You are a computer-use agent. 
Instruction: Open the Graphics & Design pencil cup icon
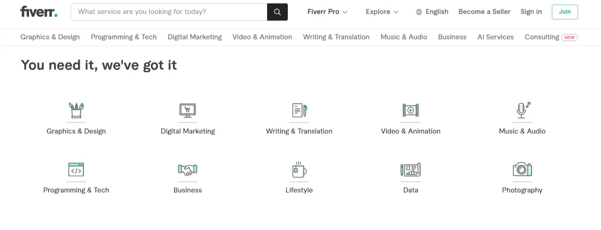pos(76,110)
